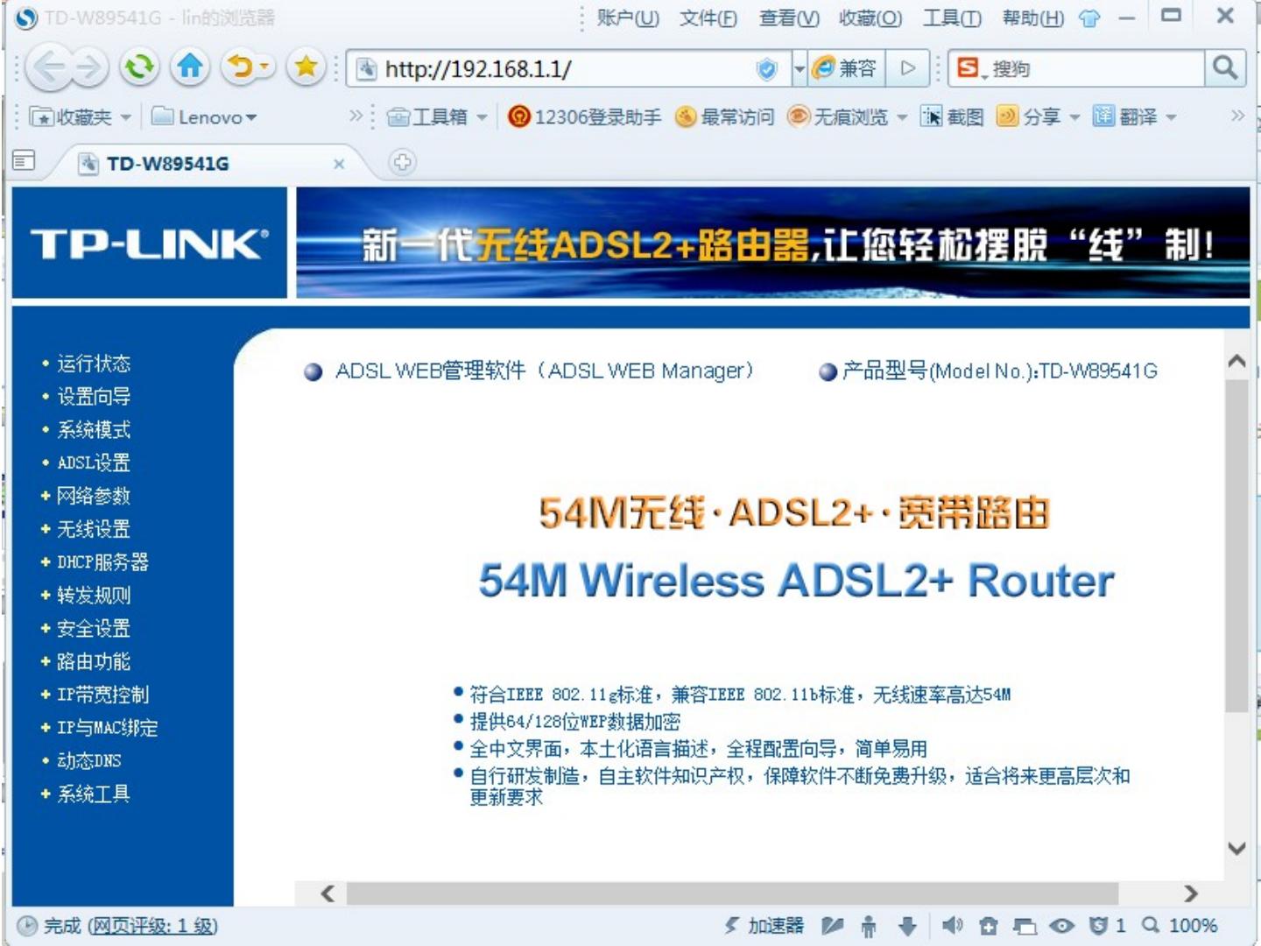This screenshot has height=946, width=1261.
Task: Open the ADSL设置 page
Action: [94, 462]
